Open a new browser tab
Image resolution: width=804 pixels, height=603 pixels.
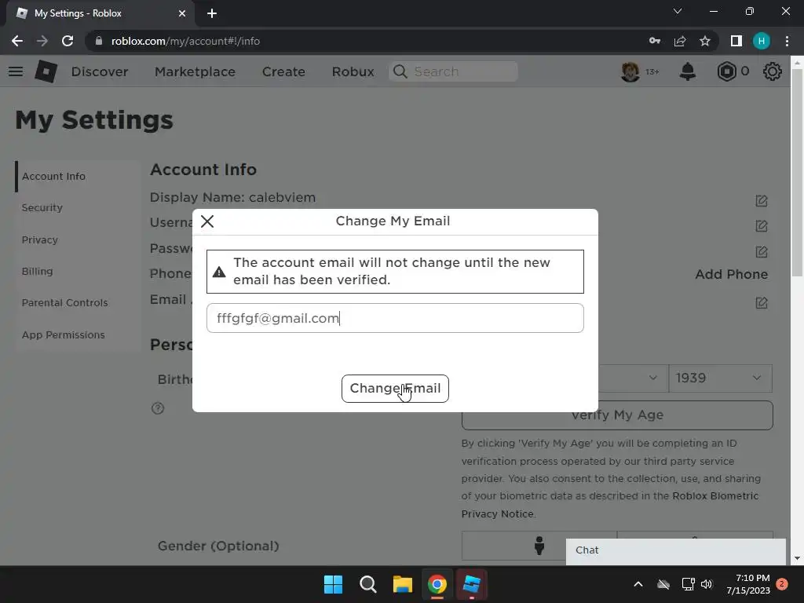[212, 13]
